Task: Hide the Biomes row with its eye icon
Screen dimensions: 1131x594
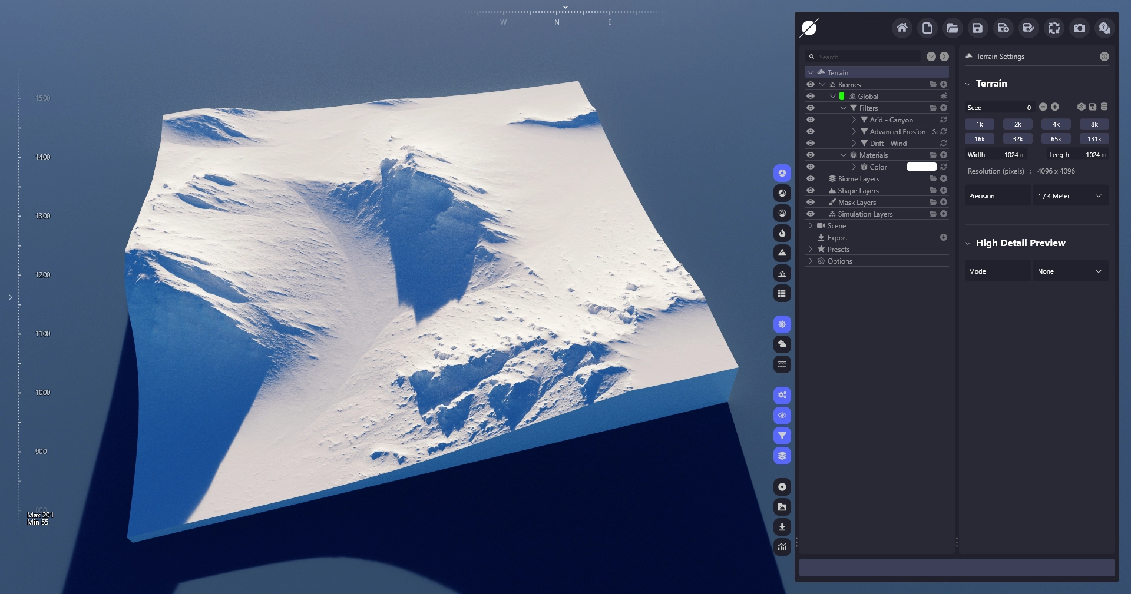Action: (811, 84)
